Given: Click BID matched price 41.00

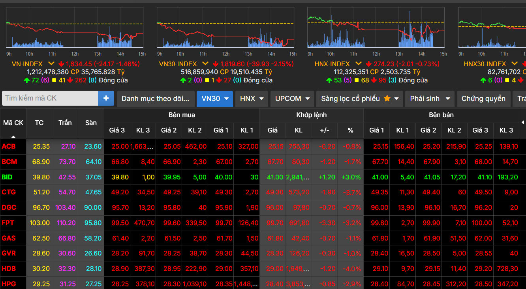Looking at the screenshot, I should tap(275, 177).
